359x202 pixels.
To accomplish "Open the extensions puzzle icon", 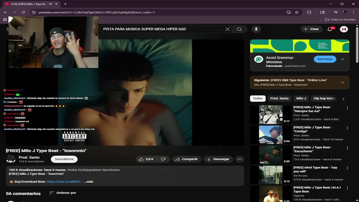I will (309, 12).
